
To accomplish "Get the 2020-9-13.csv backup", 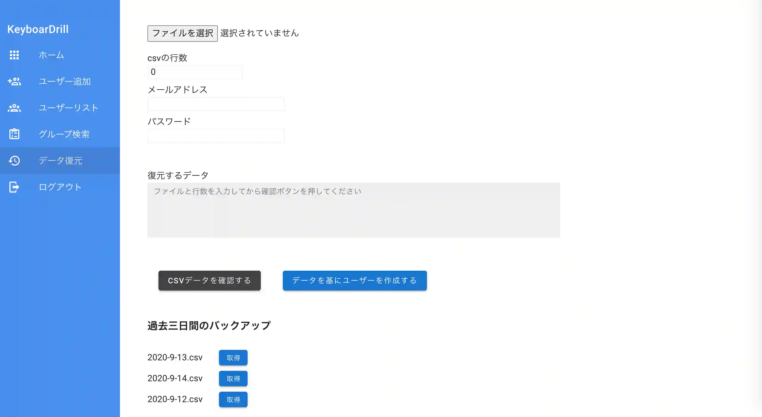I will point(233,358).
